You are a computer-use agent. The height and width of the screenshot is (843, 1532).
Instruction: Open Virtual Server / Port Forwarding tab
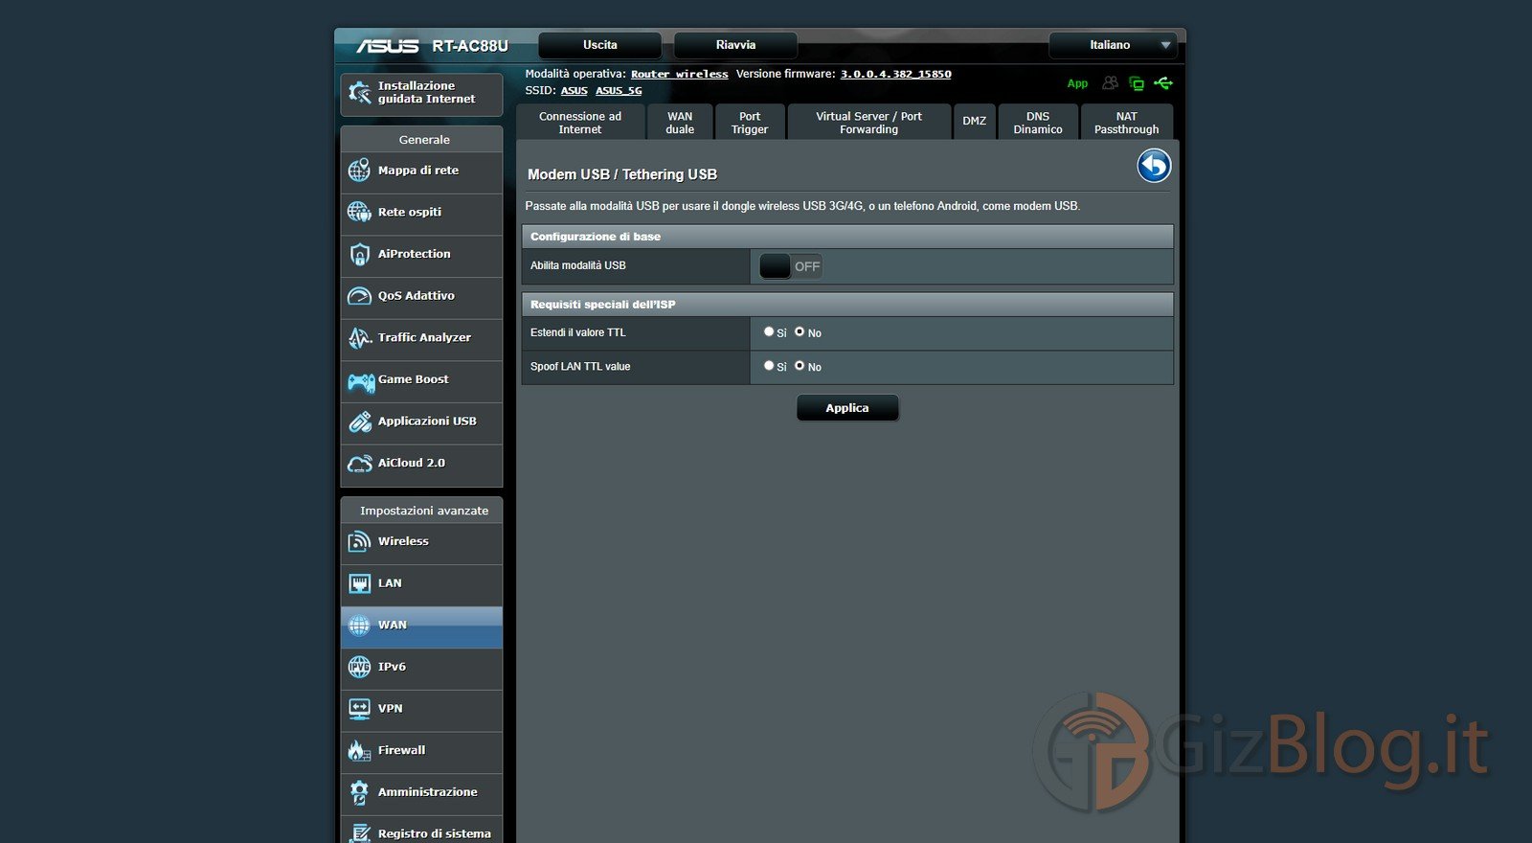(x=869, y=123)
